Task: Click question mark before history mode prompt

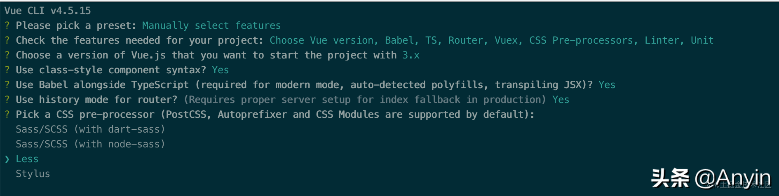Action: tap(7, 100)
